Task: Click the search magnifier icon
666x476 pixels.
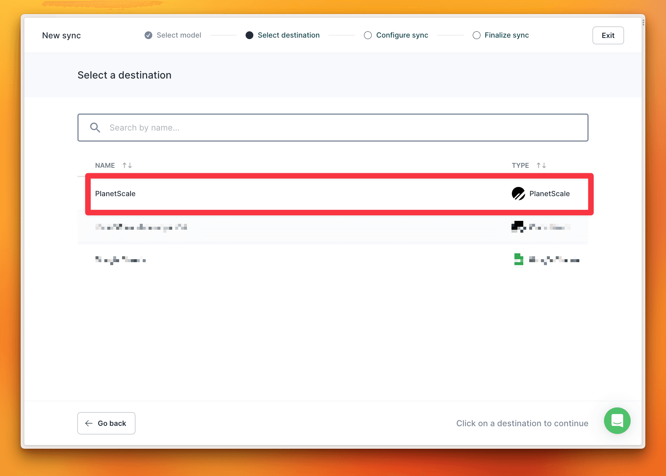Action: coord(95,128)
